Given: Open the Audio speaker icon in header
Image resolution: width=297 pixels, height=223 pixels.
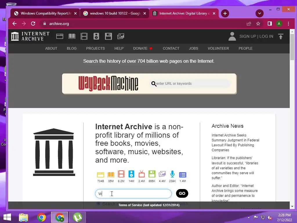Looking at the screenshot, I should point(96,36).
